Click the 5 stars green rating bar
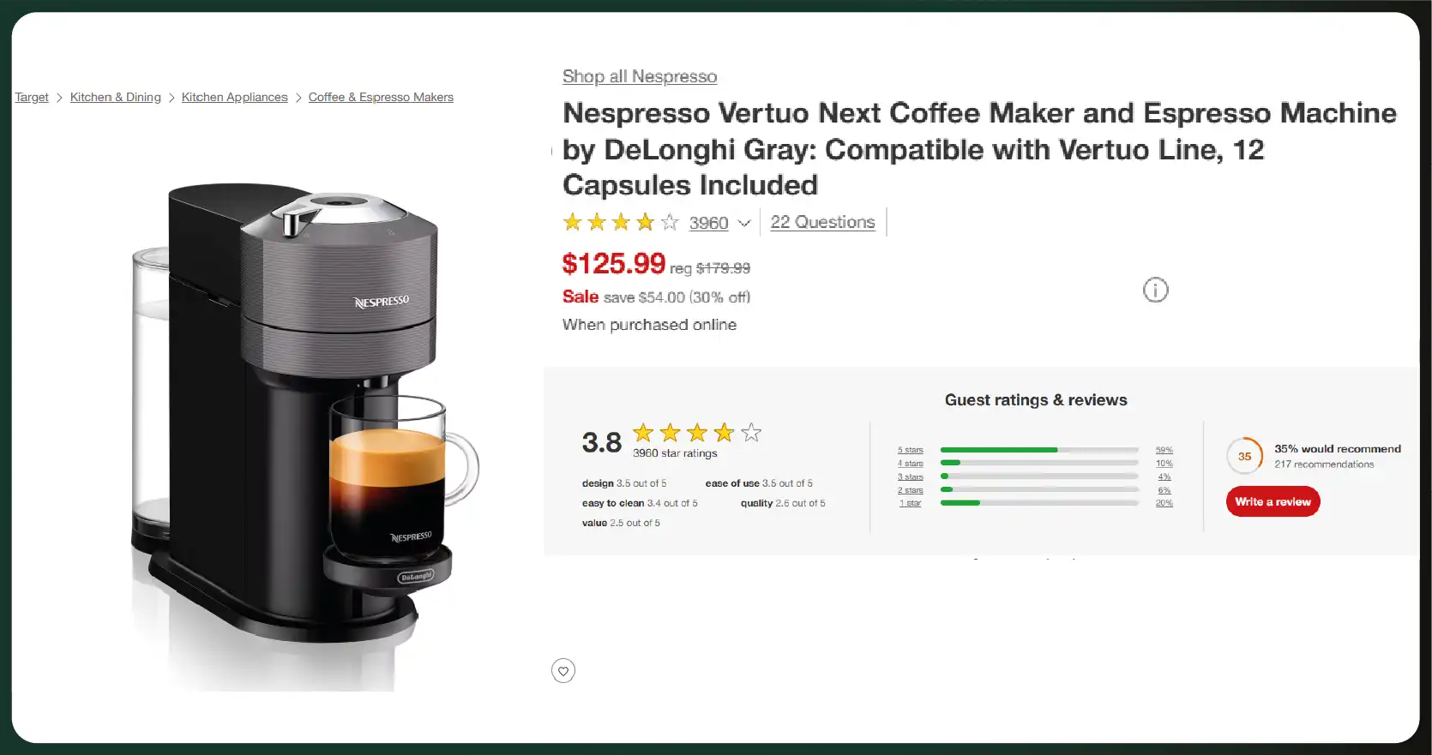The width and height of the screenshot is (1432, 755). coord(1039,450)
